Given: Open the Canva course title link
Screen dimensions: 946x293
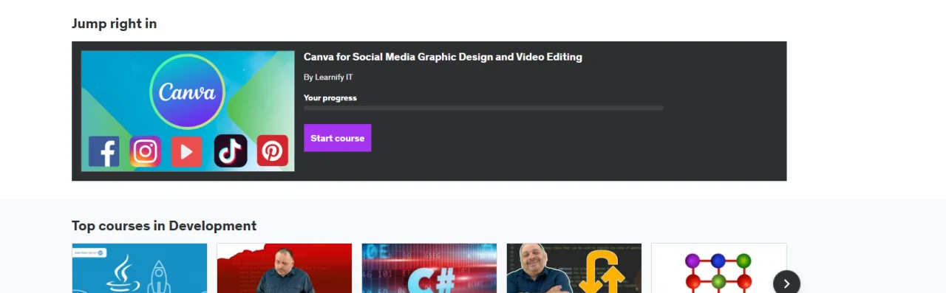Looking at the screenshot, I should [443, 57].
